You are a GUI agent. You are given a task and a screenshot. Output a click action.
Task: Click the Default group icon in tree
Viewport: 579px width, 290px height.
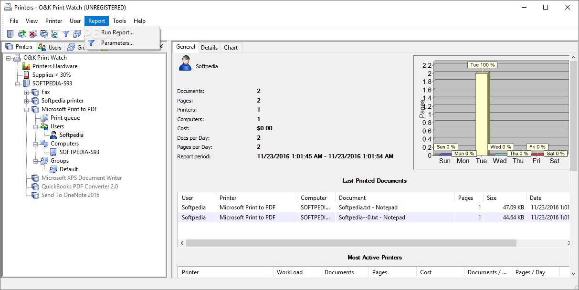click(53, 169)
